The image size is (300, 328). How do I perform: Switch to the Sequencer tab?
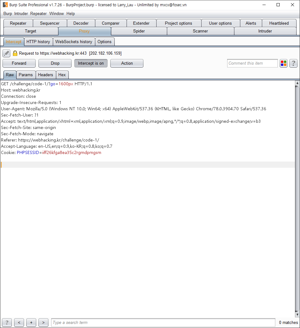tap(50, 23)
